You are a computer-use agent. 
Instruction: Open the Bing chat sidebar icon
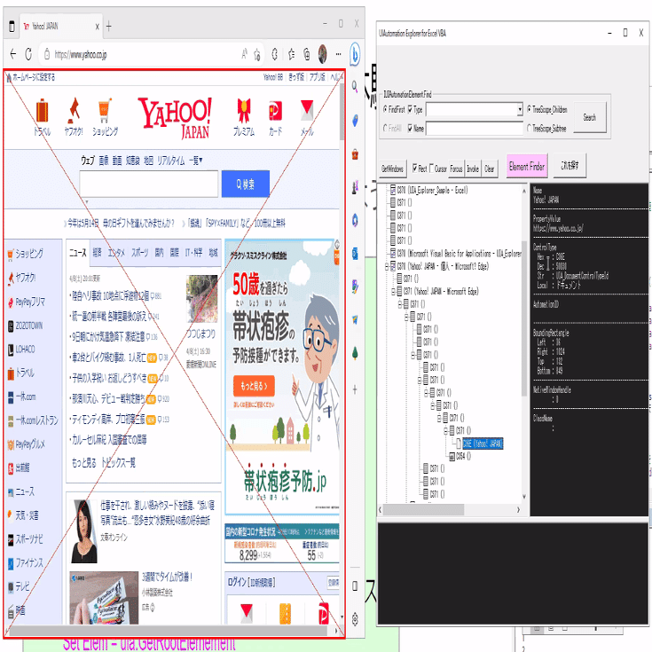point(355,54)
